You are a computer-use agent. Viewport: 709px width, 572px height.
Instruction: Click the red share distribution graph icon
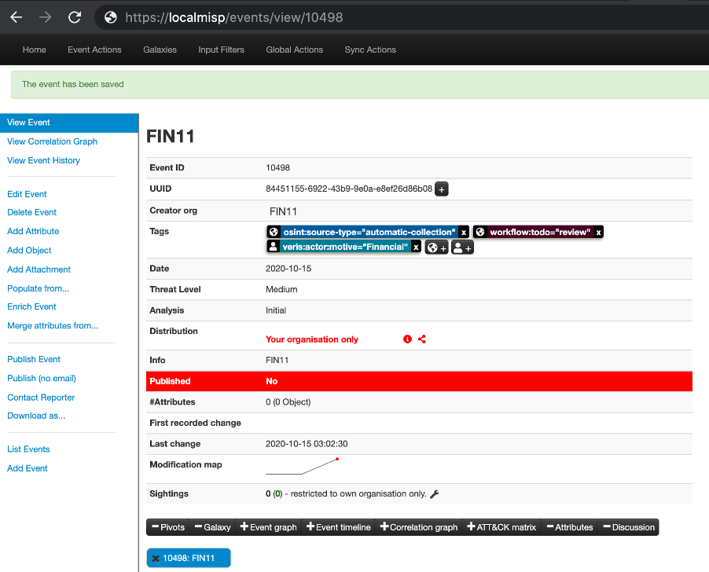[x=422, y=339]
